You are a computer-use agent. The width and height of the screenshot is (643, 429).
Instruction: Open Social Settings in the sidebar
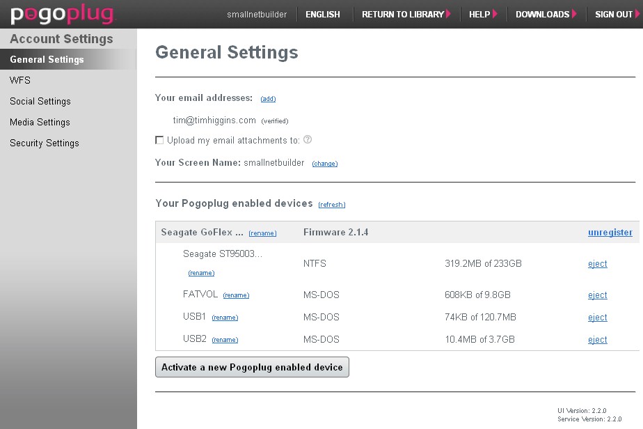coord(40,101)
